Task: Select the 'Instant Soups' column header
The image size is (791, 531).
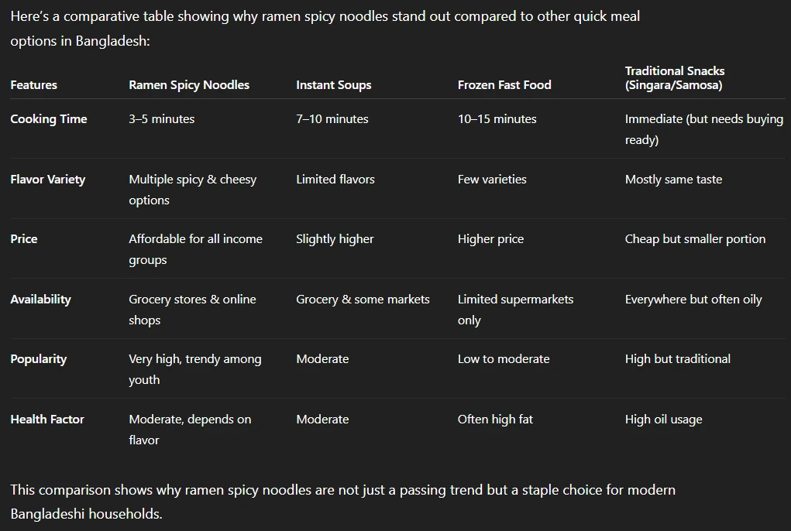Action: coord(333,85)
